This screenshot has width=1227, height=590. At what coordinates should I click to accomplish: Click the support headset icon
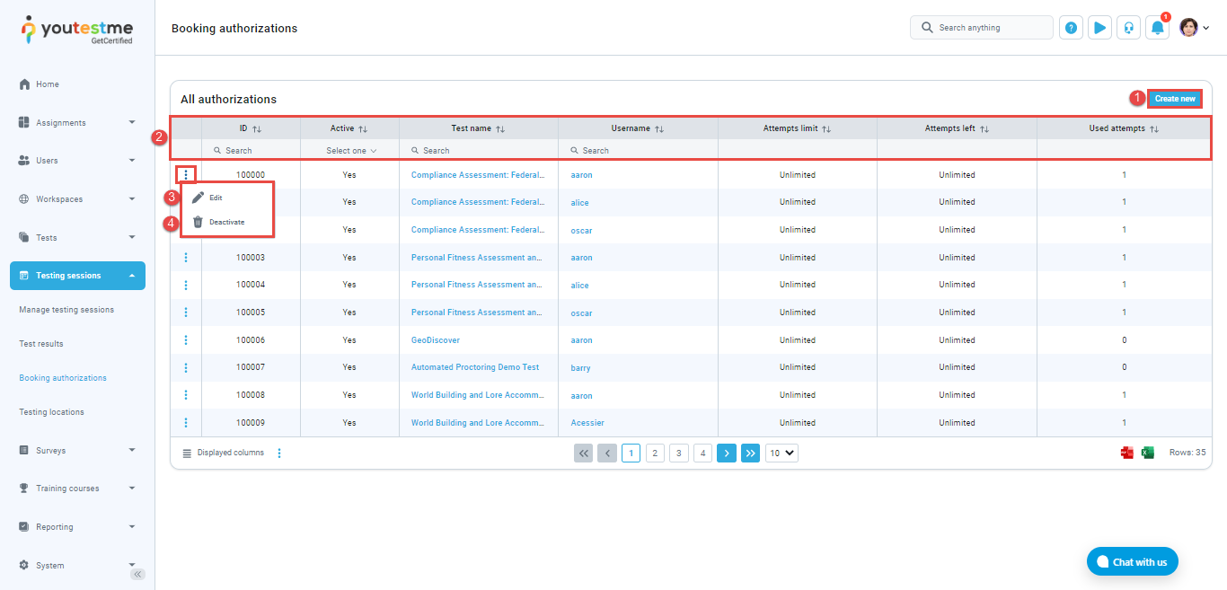(1128, 28)
